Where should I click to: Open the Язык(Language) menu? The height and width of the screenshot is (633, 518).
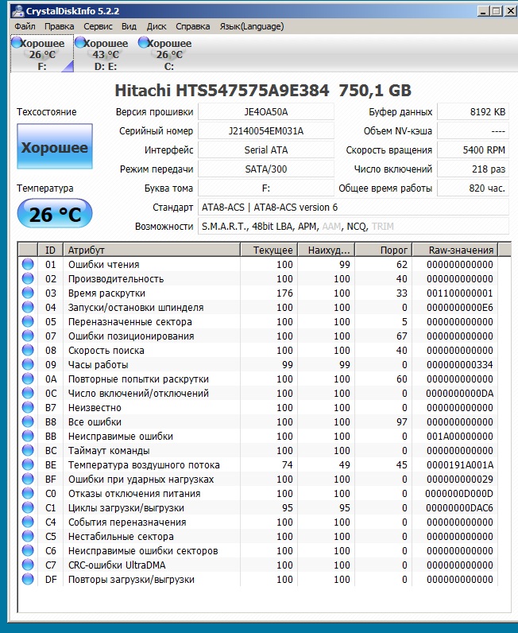(252, 26)
